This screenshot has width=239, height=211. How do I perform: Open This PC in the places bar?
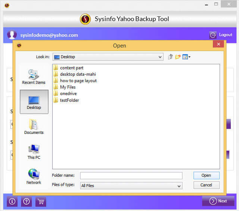pos(34,152)
